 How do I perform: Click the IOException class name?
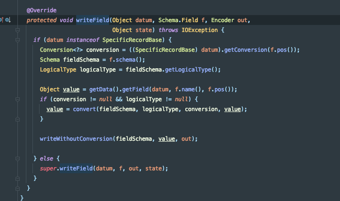point(199,30)
